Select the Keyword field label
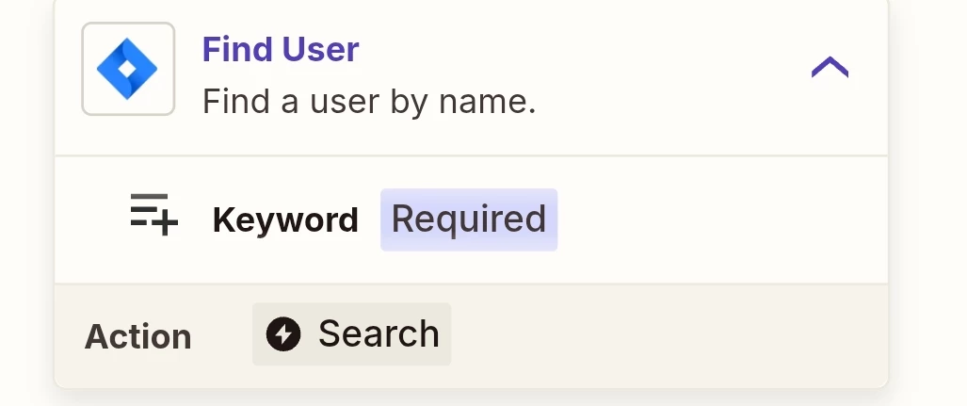Screen dimensions: 967x406 point(285,219)
